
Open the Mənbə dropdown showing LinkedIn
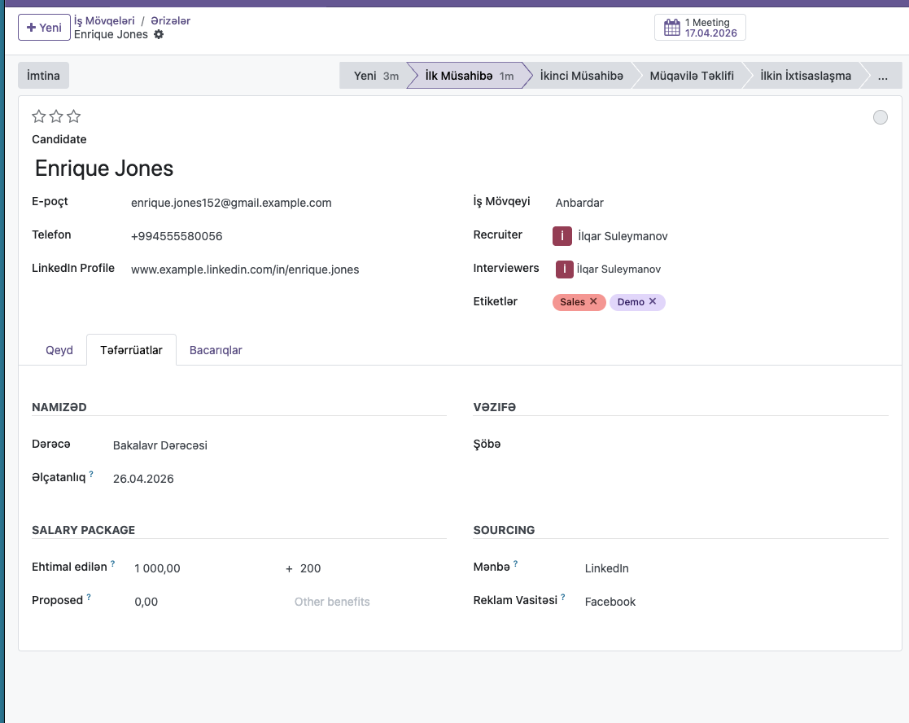point(692,568)
